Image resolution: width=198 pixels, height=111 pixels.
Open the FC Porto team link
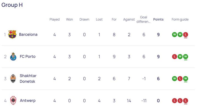28,57
